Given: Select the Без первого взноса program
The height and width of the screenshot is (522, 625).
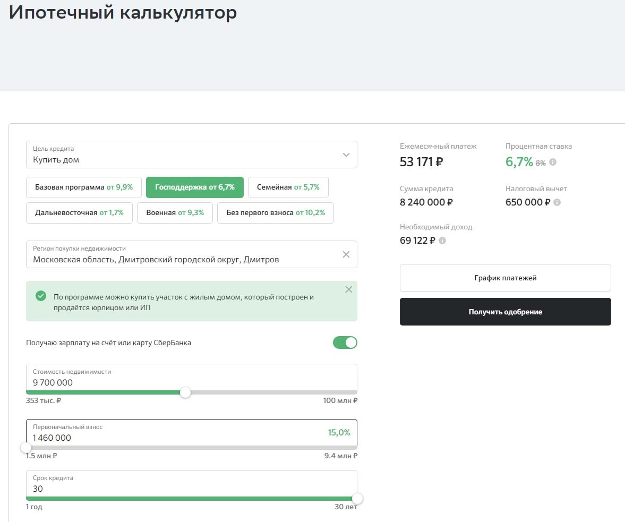Looking at the screenshot, I should pos(275,213).
